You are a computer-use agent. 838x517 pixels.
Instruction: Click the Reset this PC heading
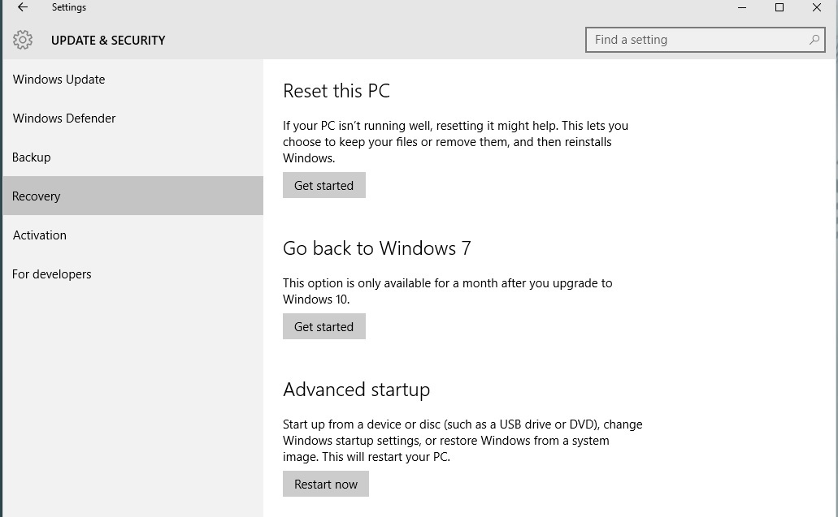click(337, 91)
